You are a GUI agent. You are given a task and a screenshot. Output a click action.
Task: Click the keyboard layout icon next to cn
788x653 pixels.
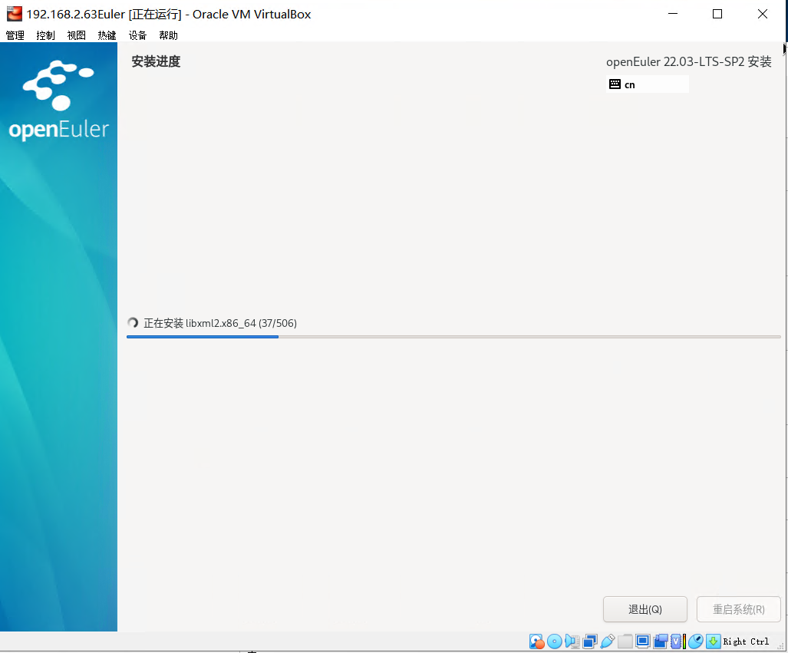[x=615, y=84]
